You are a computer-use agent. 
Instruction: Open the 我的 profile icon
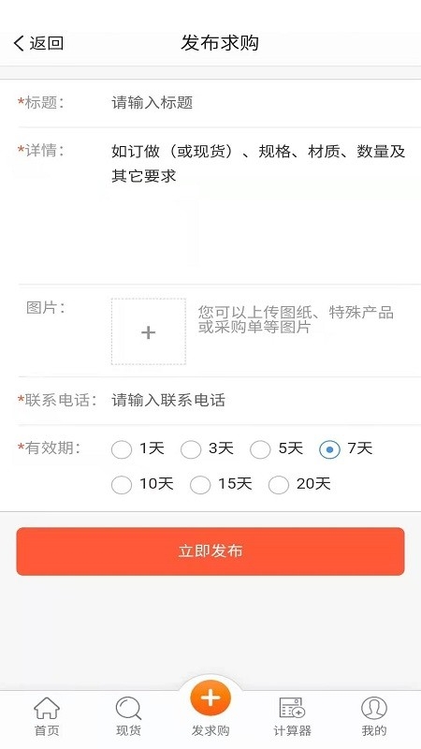click(374, 708)
